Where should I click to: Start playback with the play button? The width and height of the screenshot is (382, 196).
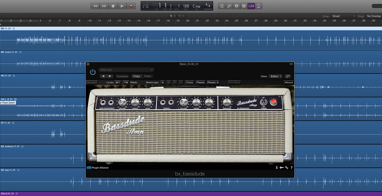[x=122, y=6]
